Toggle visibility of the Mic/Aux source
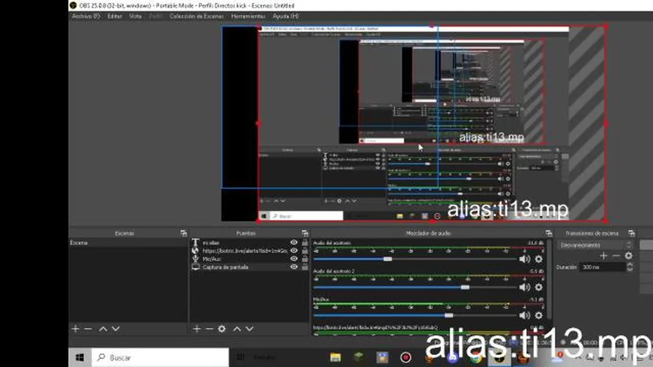 pos(294,259)
